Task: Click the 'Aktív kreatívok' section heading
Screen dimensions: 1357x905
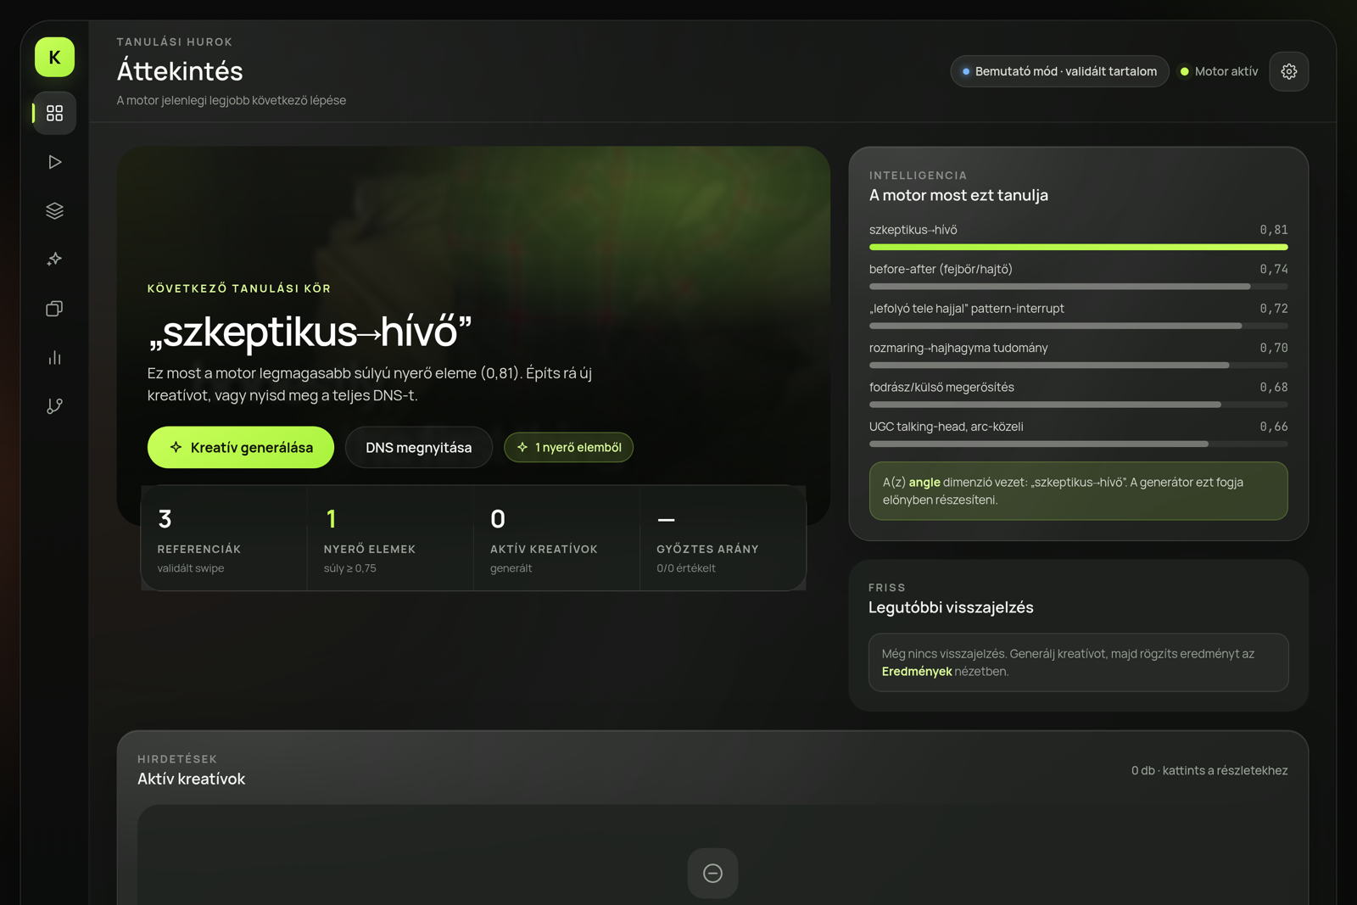Action: [x=192, y=779]
